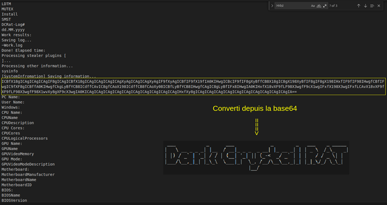Image resolution: width=387 pixels, height=205 pixels.
Task: Click the 'CPUCores' line
Action: 11,133
